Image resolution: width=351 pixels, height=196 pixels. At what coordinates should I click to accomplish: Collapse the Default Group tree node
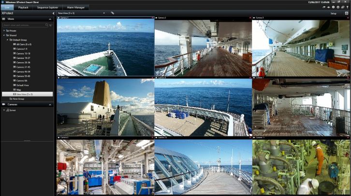tap(7, 39)
